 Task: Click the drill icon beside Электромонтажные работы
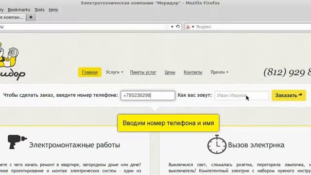click(x=17, y=141)
